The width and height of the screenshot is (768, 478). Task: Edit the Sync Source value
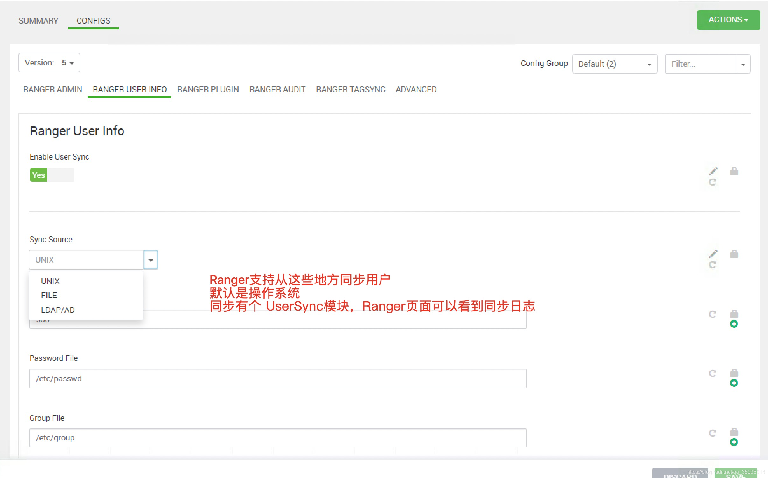pyautogui.click(x=713, y=253)
